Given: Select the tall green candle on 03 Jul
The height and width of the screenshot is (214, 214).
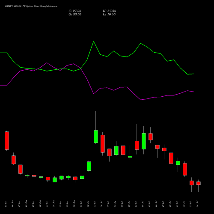Looking at the screenshot, I should 96,137.
